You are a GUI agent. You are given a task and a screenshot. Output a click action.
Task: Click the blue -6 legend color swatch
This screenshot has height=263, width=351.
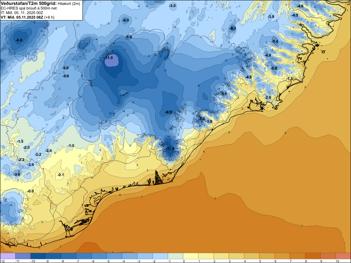click(x=99, y=256)
